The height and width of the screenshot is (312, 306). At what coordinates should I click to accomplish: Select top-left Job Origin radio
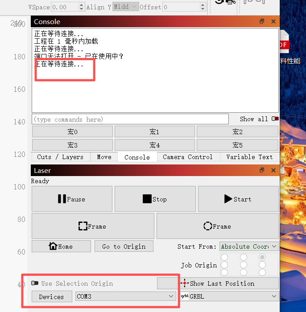(x=224, y=257)
